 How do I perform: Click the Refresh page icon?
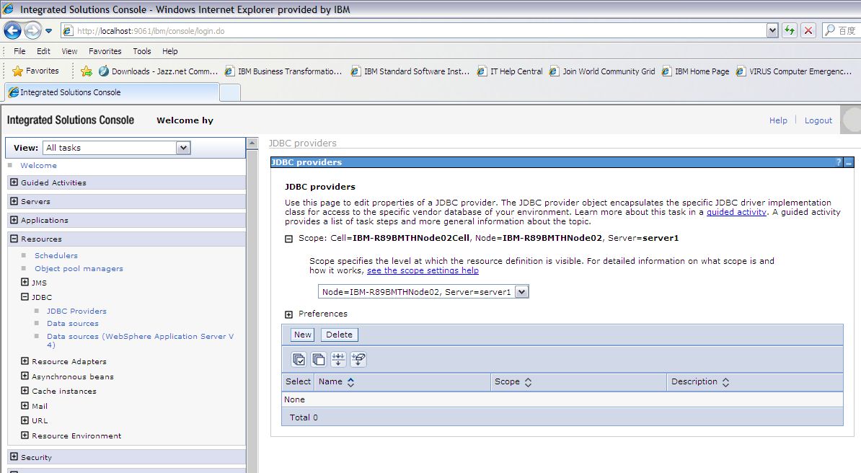[x=789, y=31]
